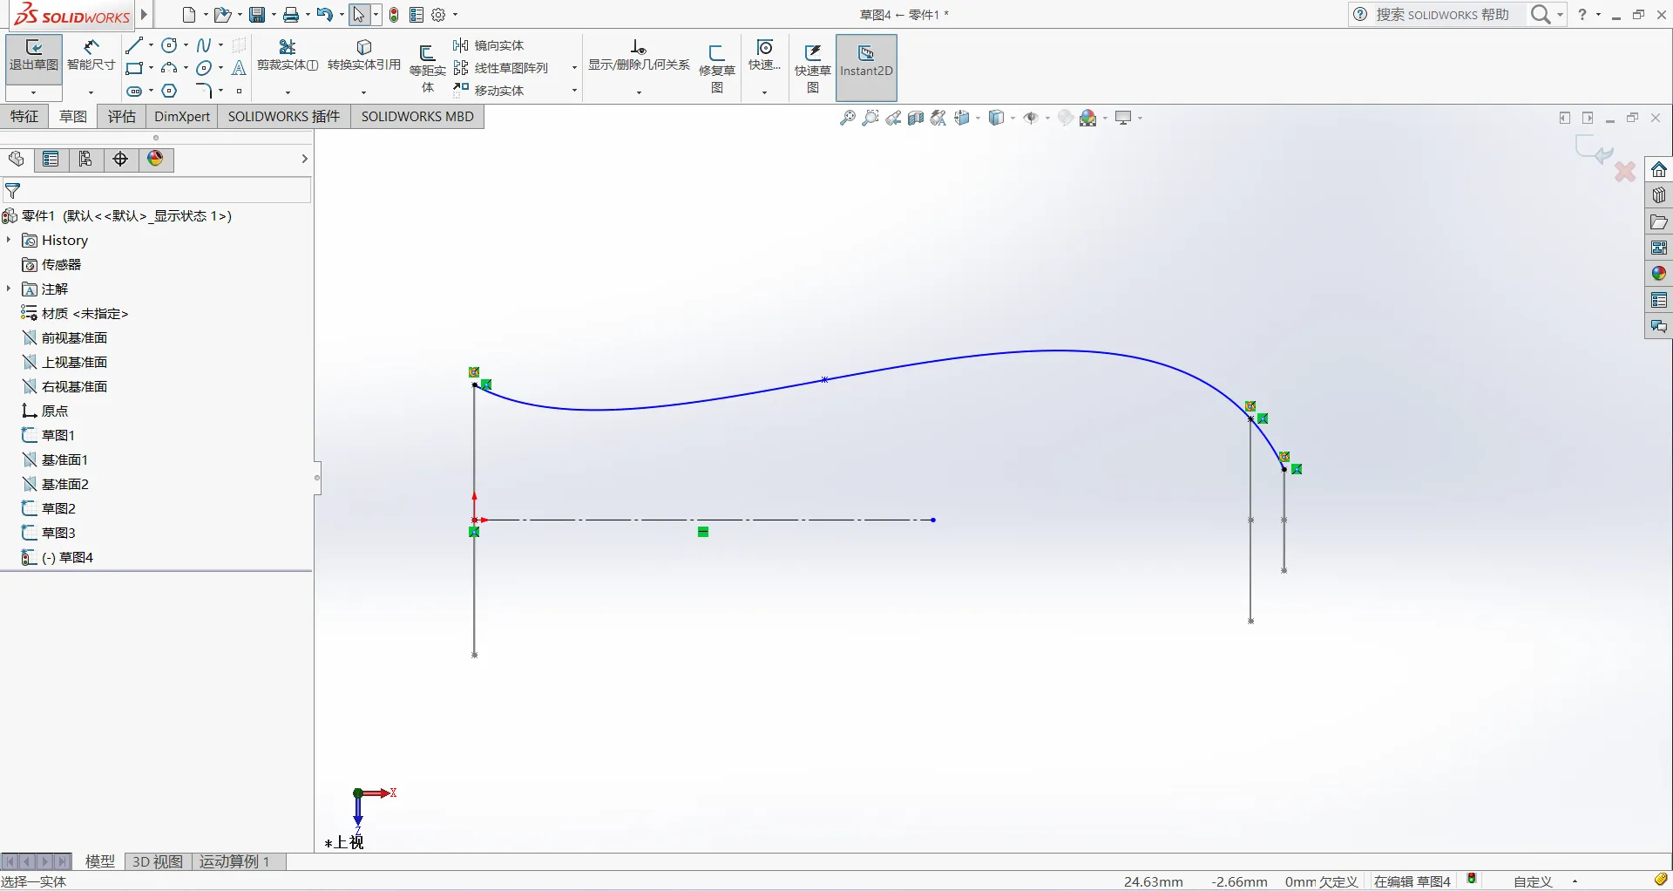Select the sketch Point tool

[239, 91]
